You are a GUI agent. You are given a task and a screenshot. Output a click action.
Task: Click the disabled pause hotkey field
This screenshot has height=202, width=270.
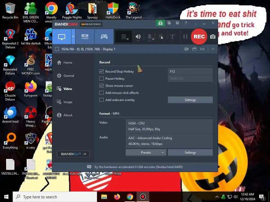pyautogui.click(x=190, y=78)
